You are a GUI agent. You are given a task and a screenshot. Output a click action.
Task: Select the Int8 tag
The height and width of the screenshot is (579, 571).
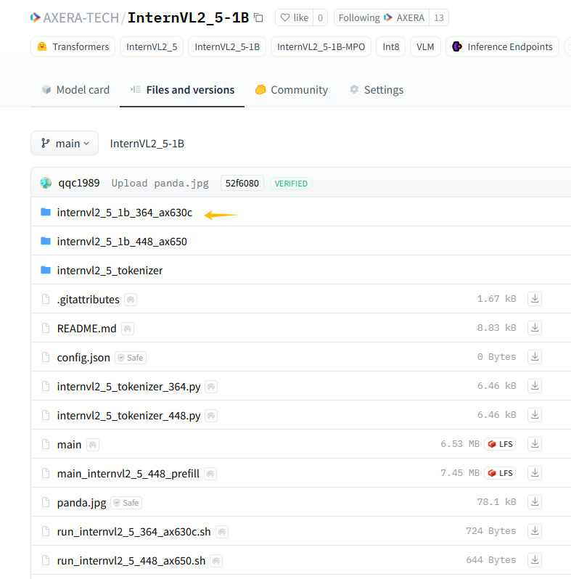click(391, 47)
